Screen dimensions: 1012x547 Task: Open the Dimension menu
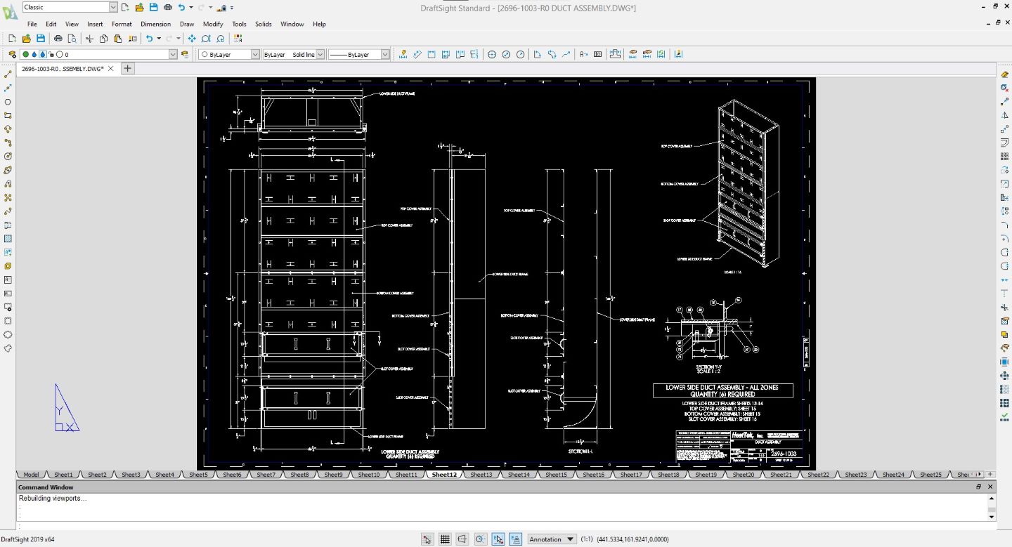tap(155, 24)
